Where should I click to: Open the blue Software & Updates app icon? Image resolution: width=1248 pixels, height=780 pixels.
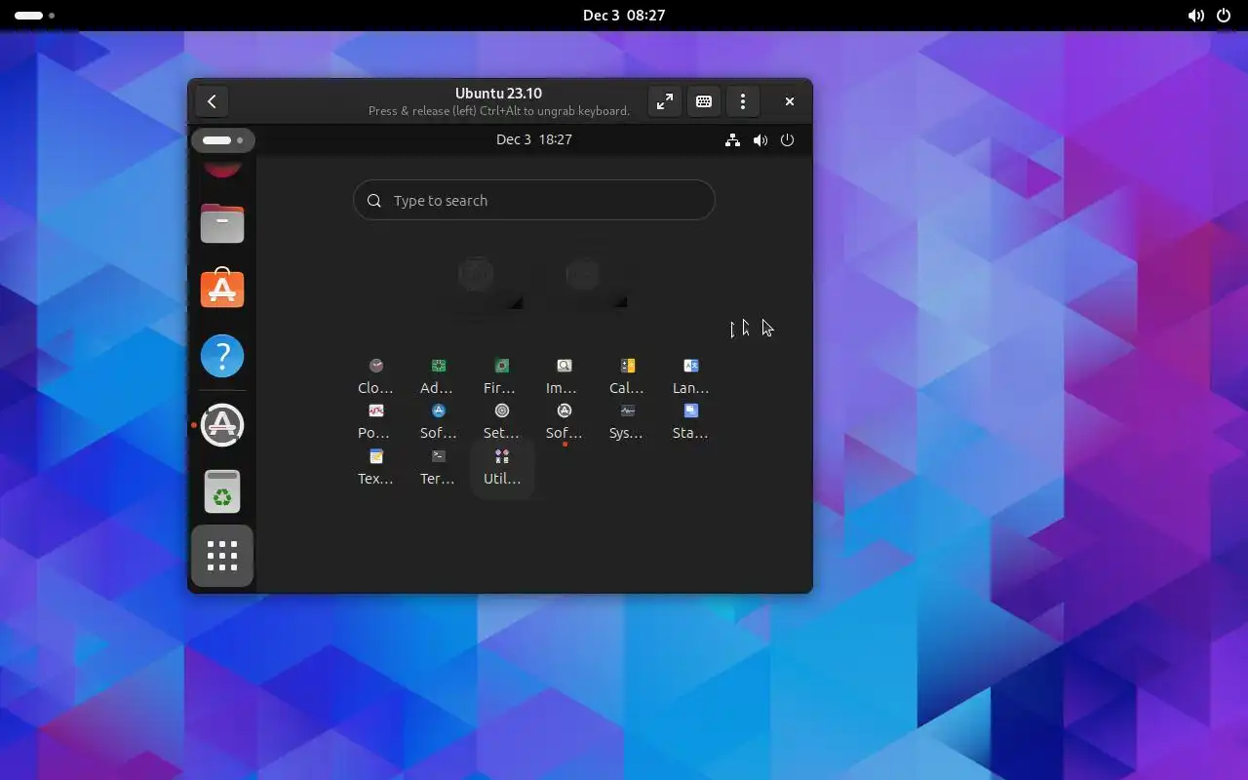coord(439,421)
